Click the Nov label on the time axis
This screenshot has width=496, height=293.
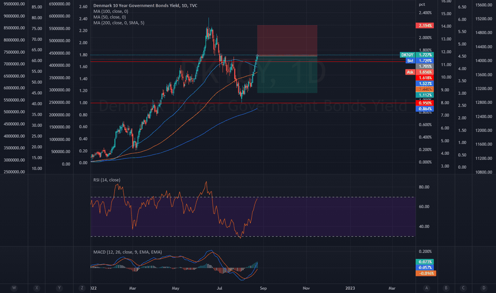coord(306,288)
